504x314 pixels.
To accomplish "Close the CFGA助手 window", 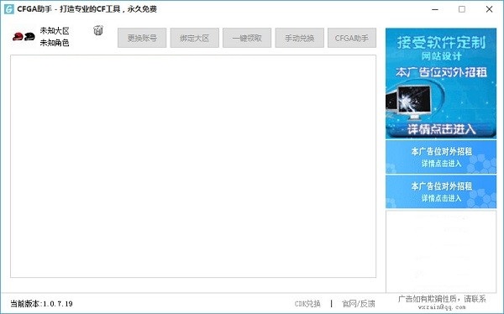I will 489,9.
